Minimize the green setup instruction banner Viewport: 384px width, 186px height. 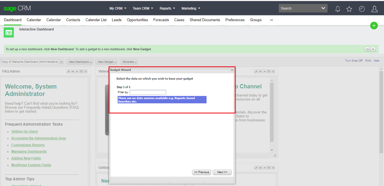(x=367, y=49)
